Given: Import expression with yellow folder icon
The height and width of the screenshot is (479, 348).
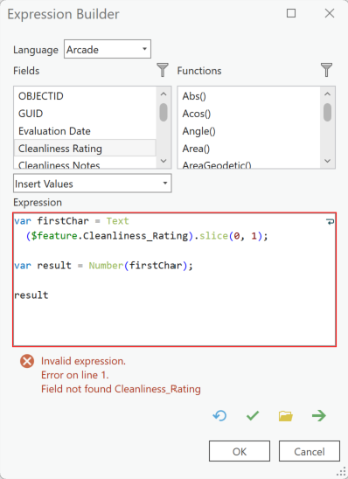Looking at the screenshot, I should click(x=286, y=416).
